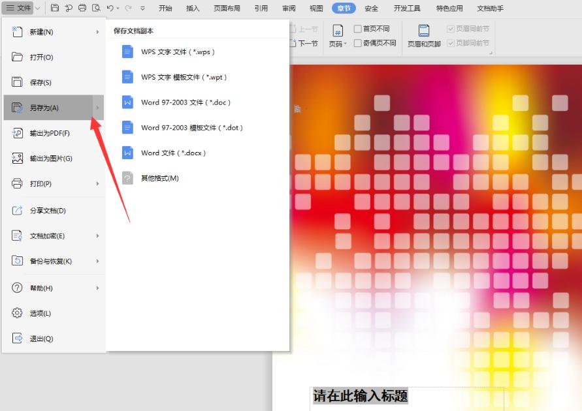The height and width of the screenshot is (411, 582).
Task: Open Print Preview from quick access toolbar
Action: coord(97,8)
